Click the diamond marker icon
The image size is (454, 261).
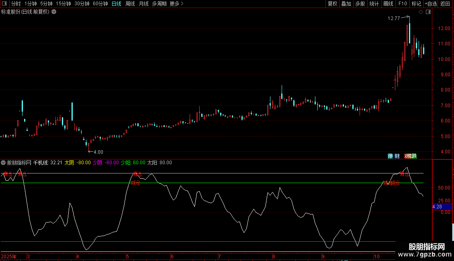click(421, 12)
